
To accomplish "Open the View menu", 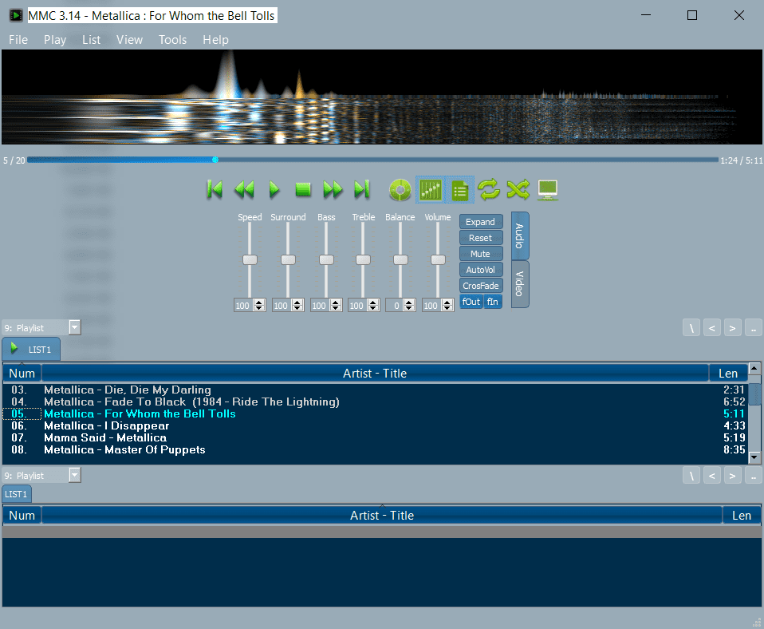I will (130, 39).
